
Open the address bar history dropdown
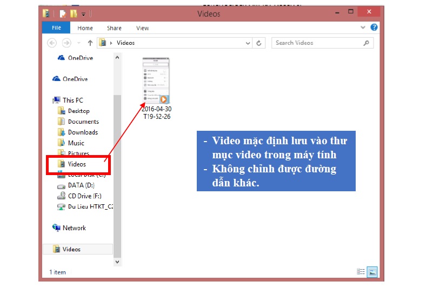tap(248, 43)
